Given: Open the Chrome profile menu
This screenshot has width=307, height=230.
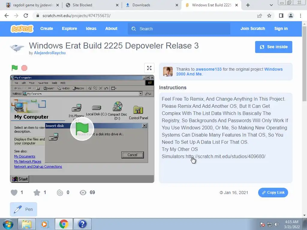Looking at the screenshot, I should point(291,16).
